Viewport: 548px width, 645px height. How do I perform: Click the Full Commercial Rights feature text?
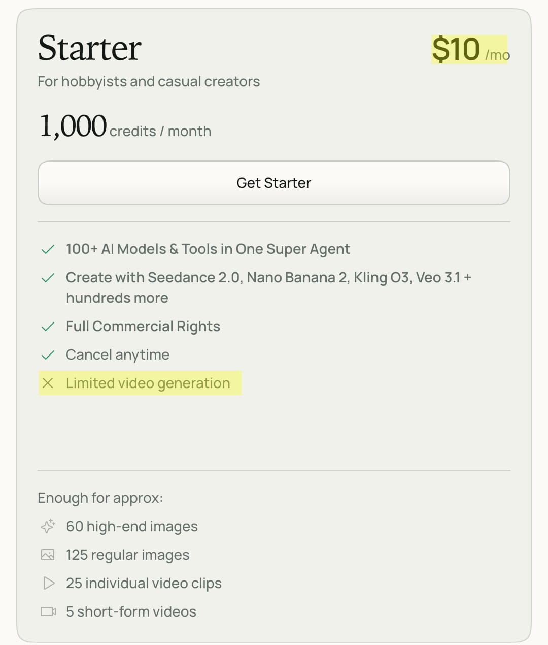[143, 326]
